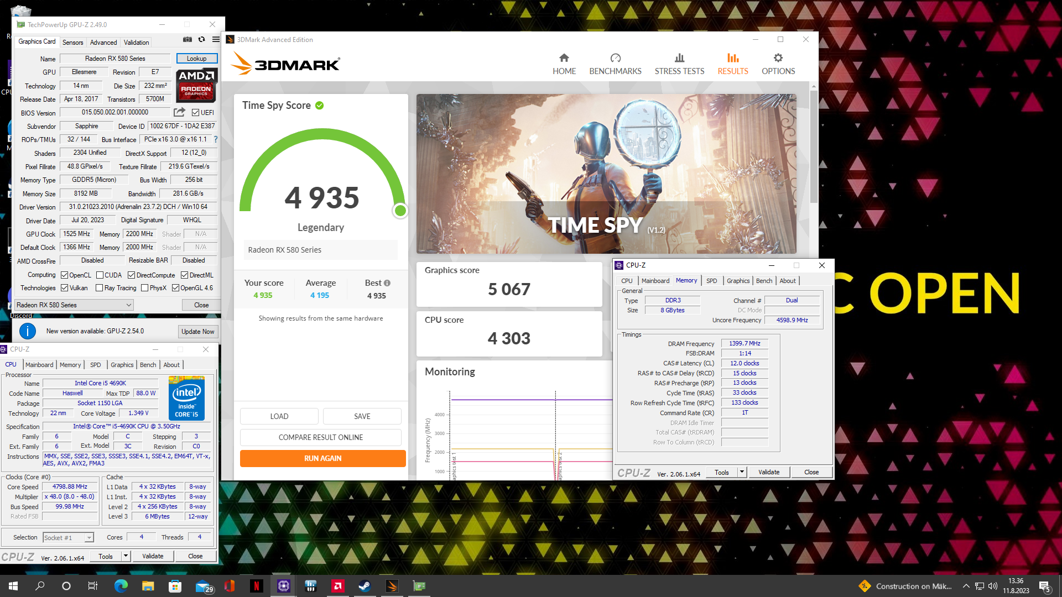The image size is (1062, 597).
Task: Open Microsoft Edge from taskbar
Action: coord(121,586)
